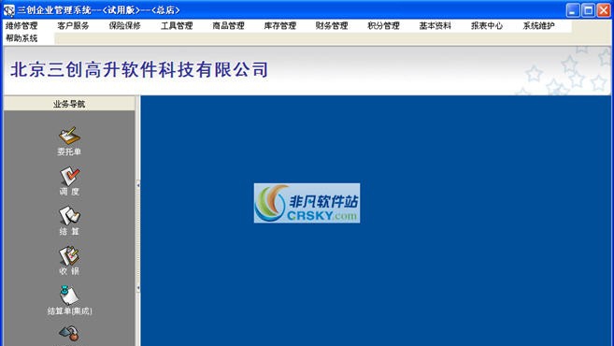The width and height of the screenshot is (614, 346).
Task: Maximize the application window
Action: tap(588, 10)
